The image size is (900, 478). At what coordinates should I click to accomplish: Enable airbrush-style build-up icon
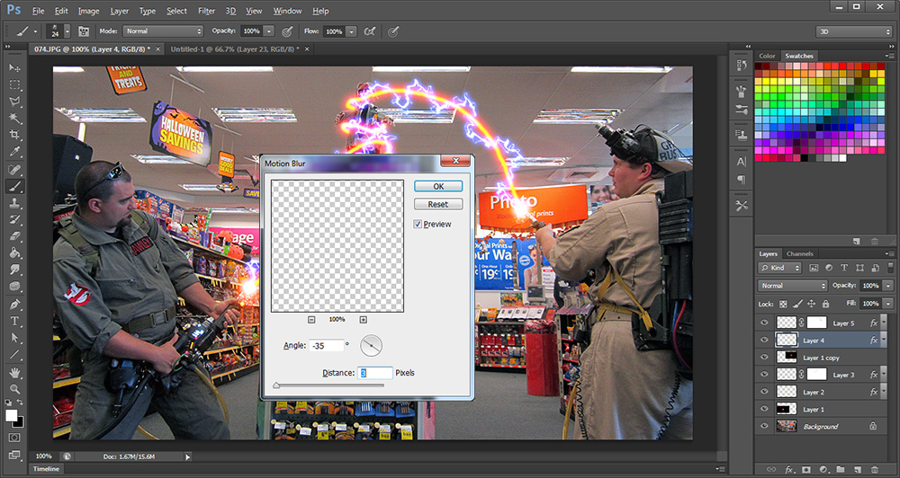(370, 31)
